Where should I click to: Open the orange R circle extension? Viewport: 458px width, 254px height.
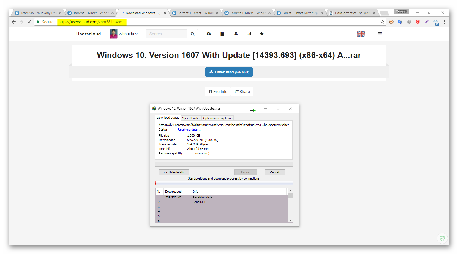(391, 22)
